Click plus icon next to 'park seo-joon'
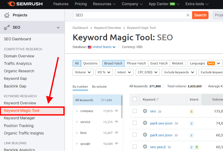The height and width of the screenshot is (151, 223). point(145,123)
